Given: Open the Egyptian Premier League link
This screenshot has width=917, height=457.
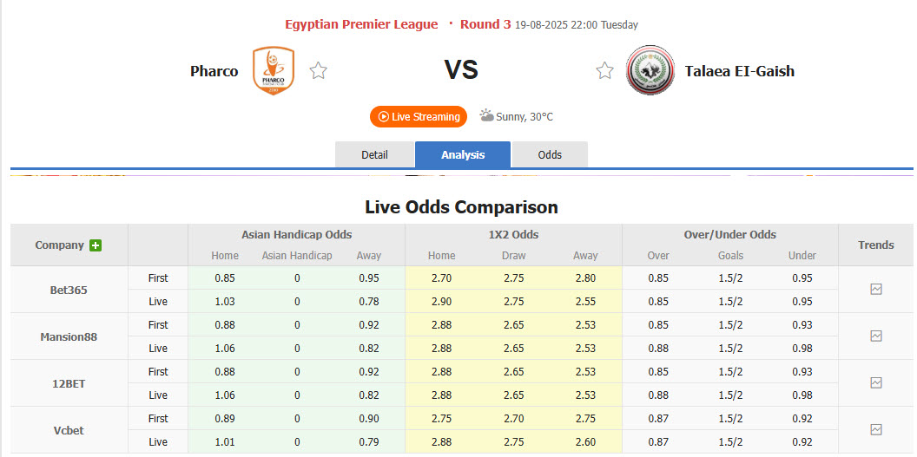Looking at the screenshot, I should point(361,24).
